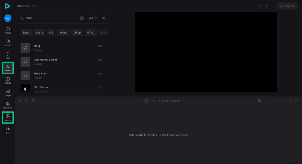Open the Images panel
302x164 pixels.
click(x=8, y=93)
